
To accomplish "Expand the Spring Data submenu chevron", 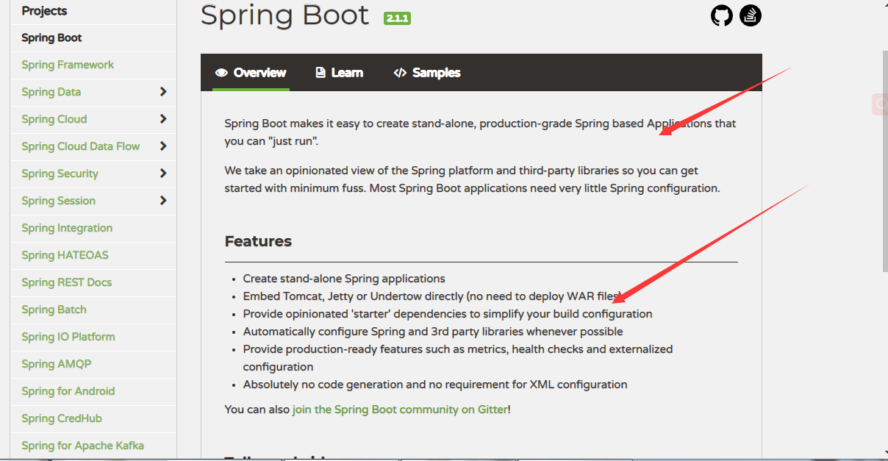I will (163, 92).
